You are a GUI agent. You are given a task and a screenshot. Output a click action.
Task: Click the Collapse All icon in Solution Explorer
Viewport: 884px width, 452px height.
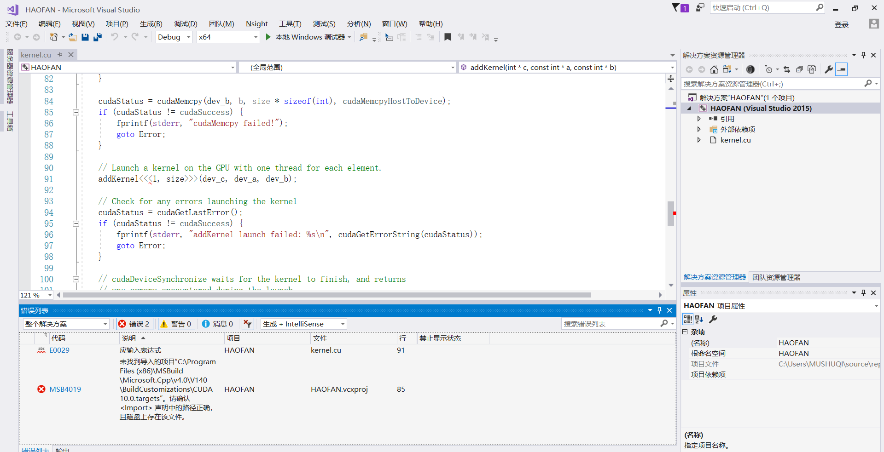coord(799,69)
